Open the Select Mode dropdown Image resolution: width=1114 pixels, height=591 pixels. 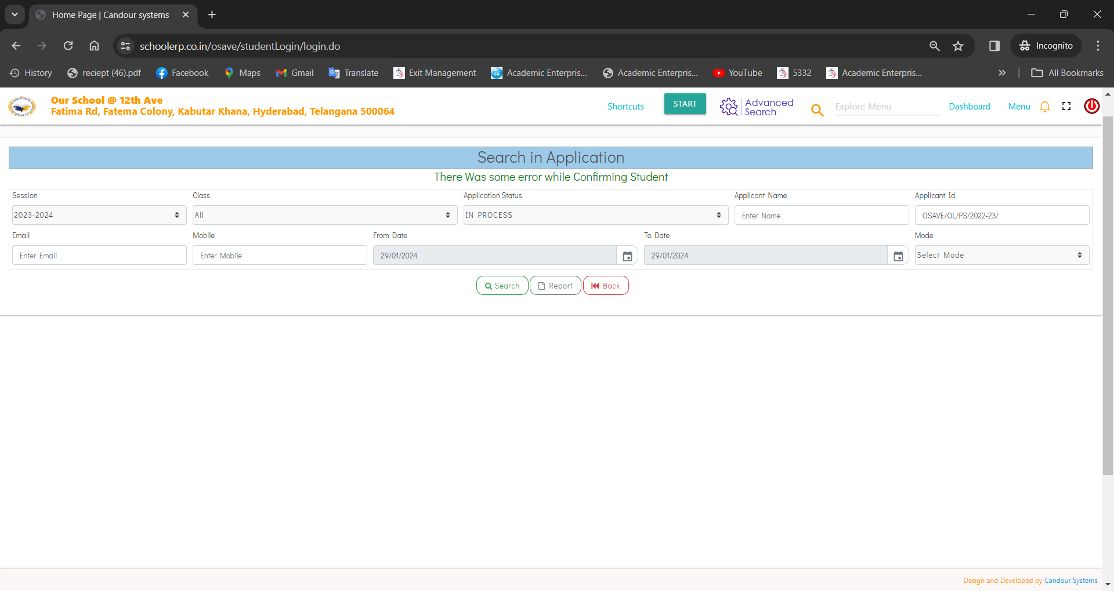click(1000, 255)
